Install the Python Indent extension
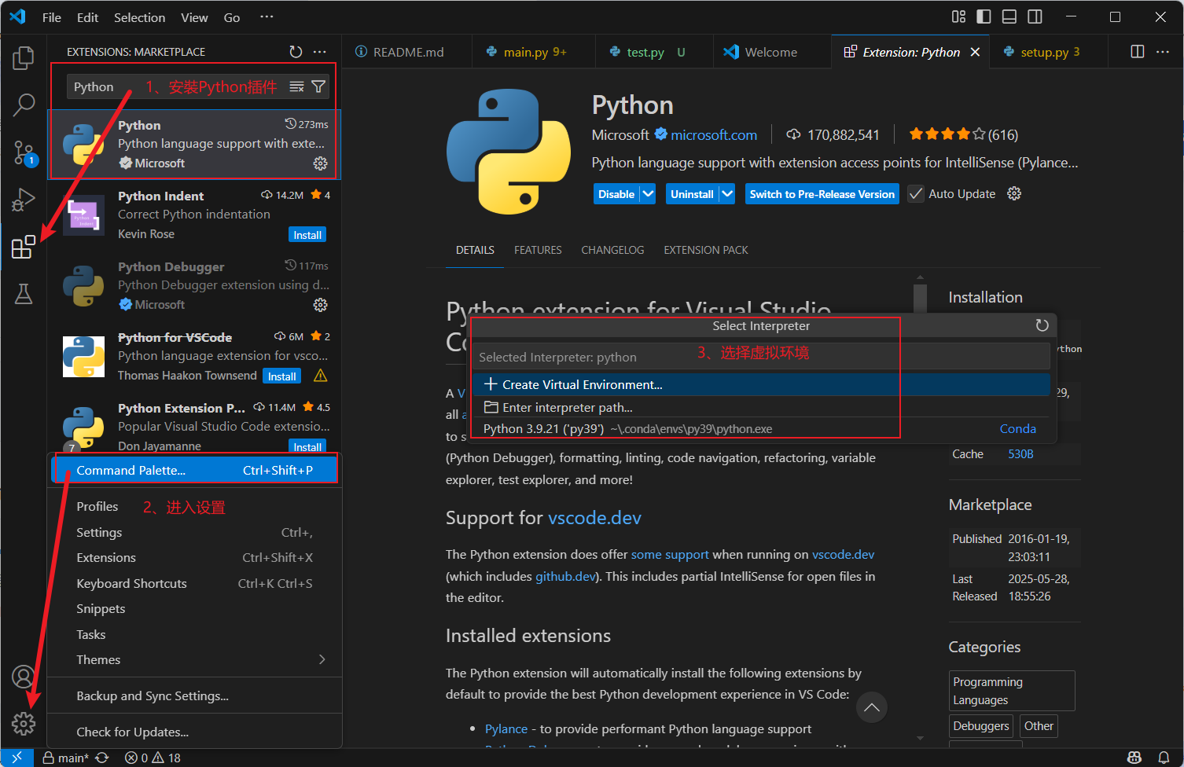 click(x=307, y=235)
